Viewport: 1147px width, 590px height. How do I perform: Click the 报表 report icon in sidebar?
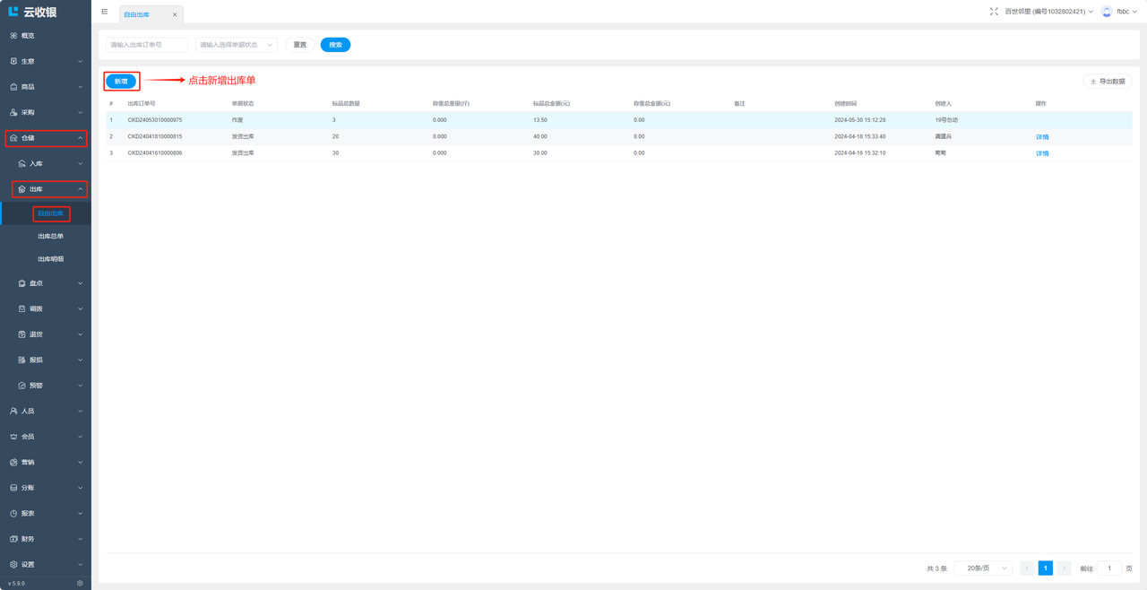click(13, 514)
